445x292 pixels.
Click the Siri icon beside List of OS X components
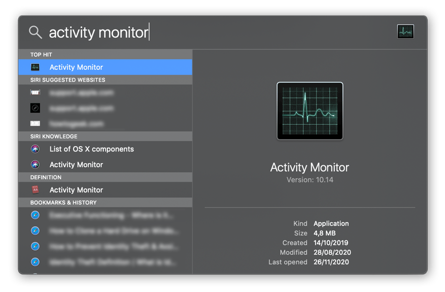pos(35,149)
